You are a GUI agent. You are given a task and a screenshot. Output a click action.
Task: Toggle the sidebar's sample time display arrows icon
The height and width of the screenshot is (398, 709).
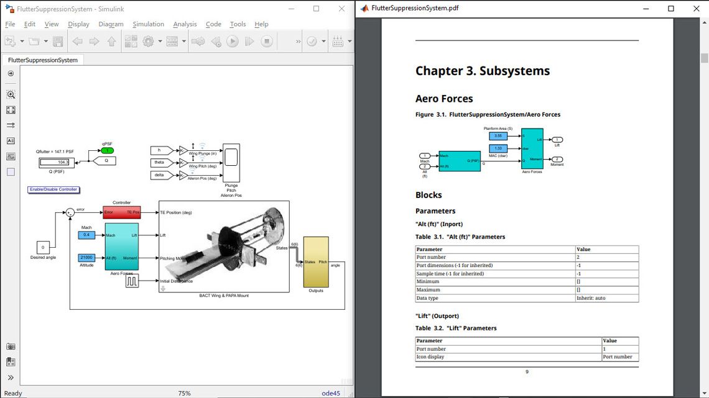click(11, 125)
